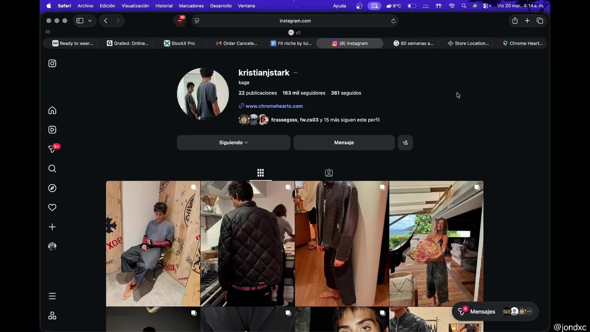Send a Mensaje to kristianjstark
Screen dimensions: 590x332
click(x=344, y=142)
